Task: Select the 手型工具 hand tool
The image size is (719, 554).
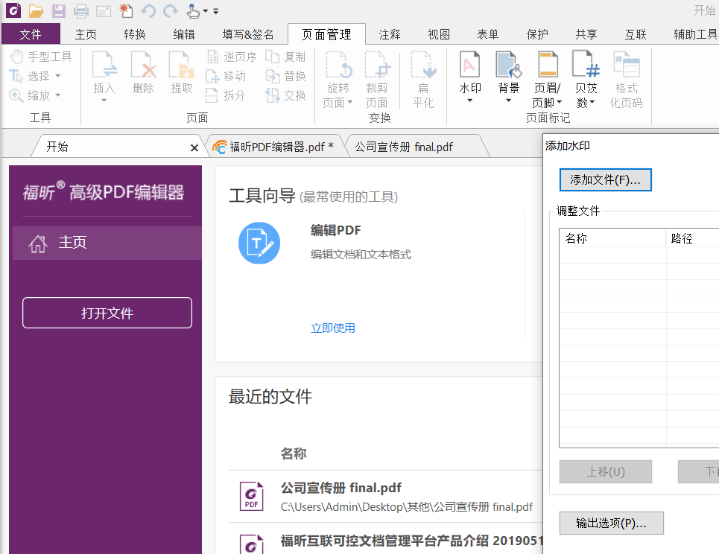Action: [x=41, y=57]
